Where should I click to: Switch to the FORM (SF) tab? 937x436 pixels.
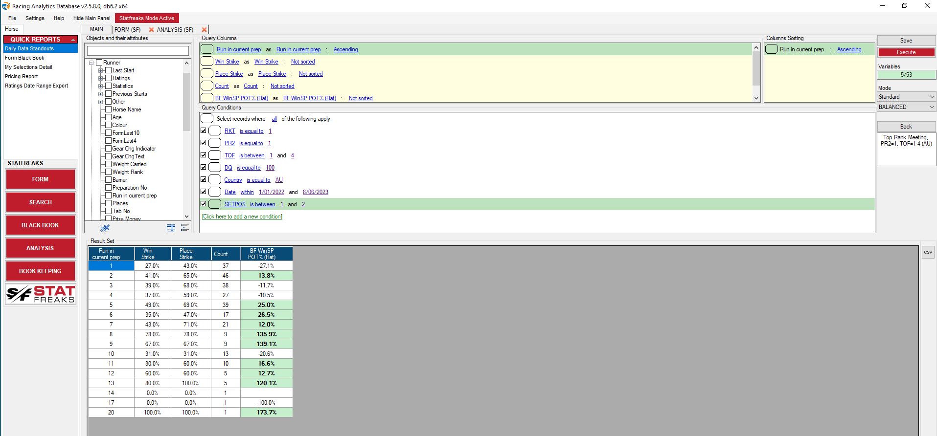coord(127,30)
